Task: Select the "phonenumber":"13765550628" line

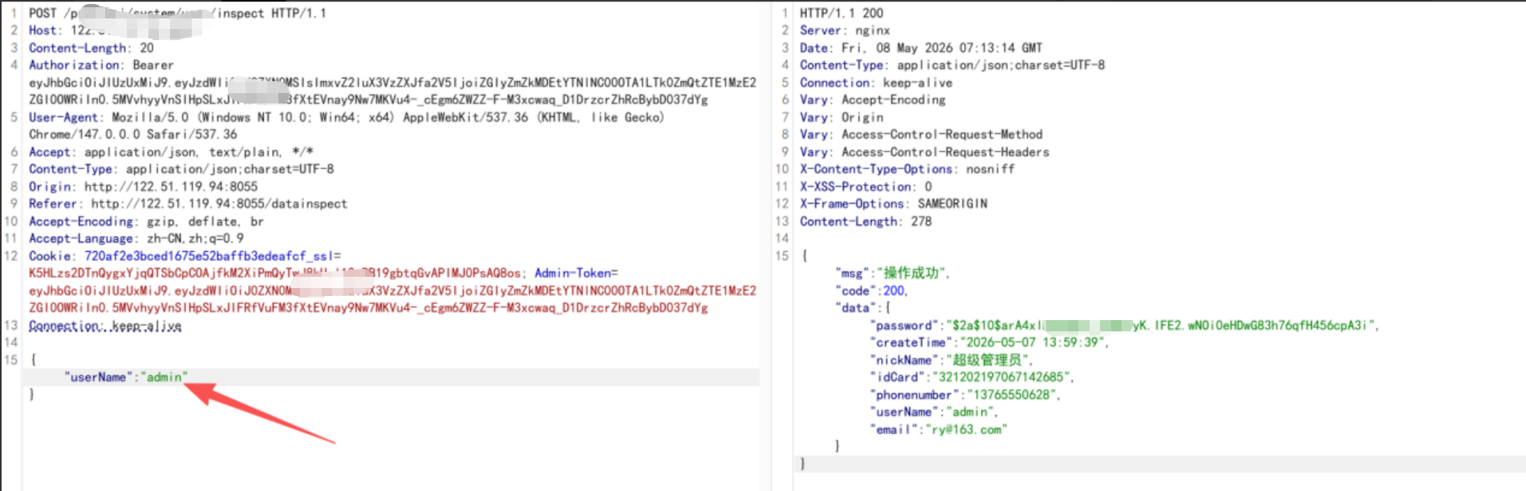Action: click(x=965, y=395)
